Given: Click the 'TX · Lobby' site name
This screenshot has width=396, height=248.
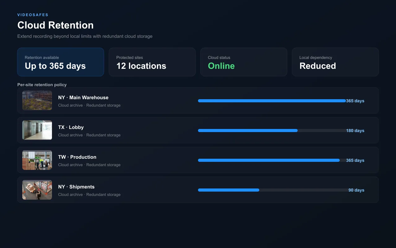Looking at the screenshot, I should coord(71,127).
